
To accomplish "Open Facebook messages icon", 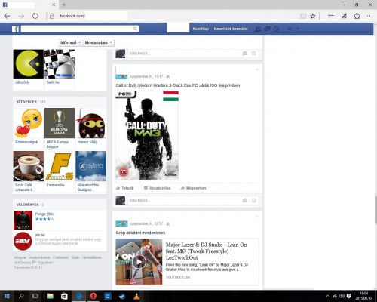I will point(267,29).
